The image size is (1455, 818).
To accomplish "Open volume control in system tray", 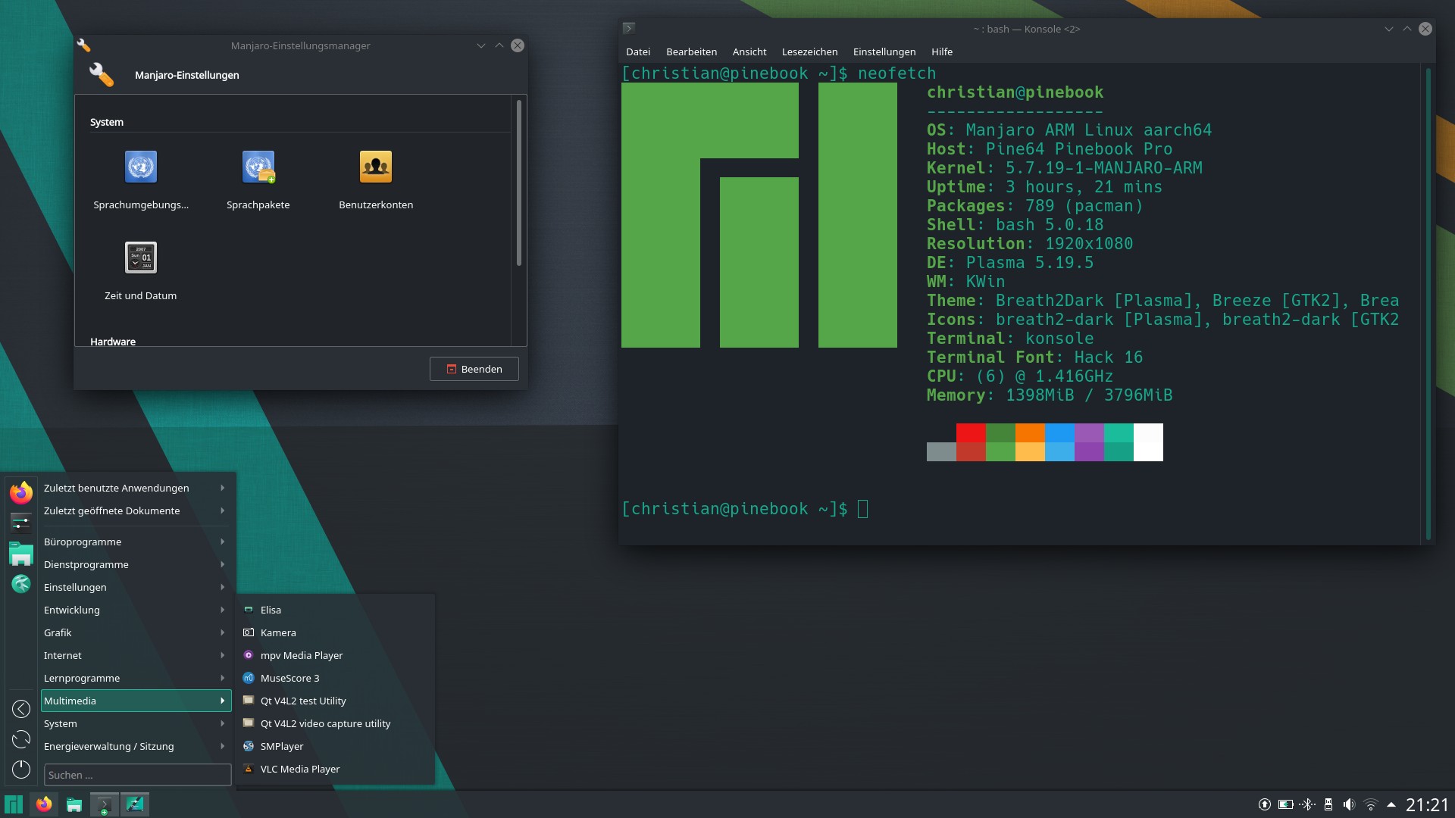I will (x=1349, y=805).
